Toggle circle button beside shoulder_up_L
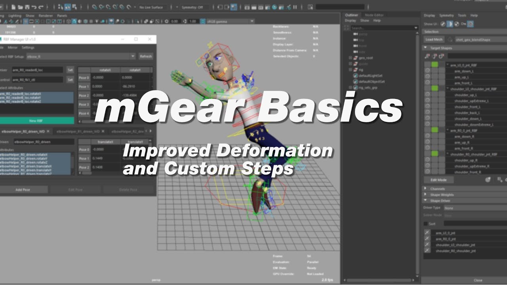The image size is (507, 285). click(x=427, y=95)
